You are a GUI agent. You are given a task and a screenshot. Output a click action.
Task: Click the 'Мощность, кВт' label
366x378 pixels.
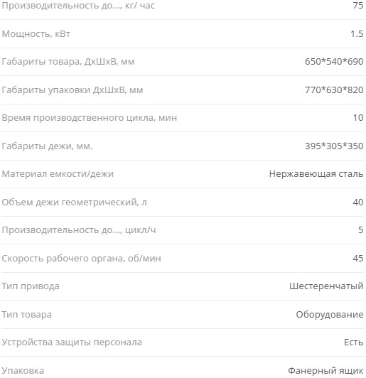36,34
